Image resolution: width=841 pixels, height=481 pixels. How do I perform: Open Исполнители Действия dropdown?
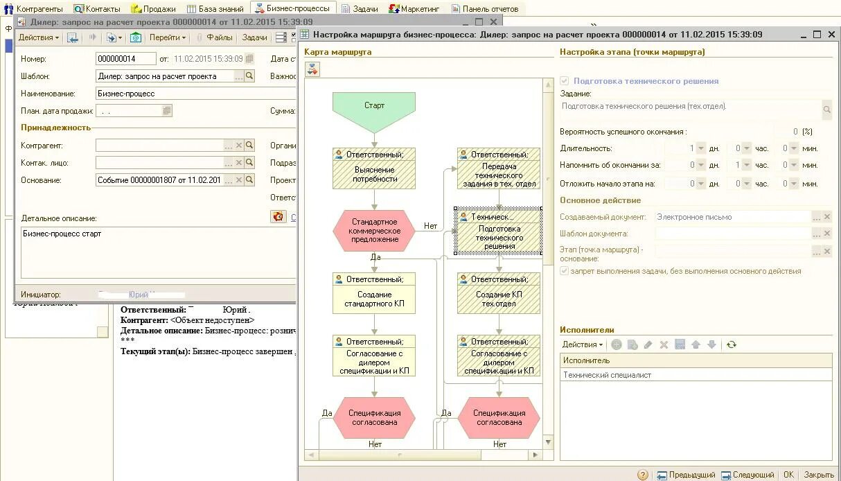582,344
